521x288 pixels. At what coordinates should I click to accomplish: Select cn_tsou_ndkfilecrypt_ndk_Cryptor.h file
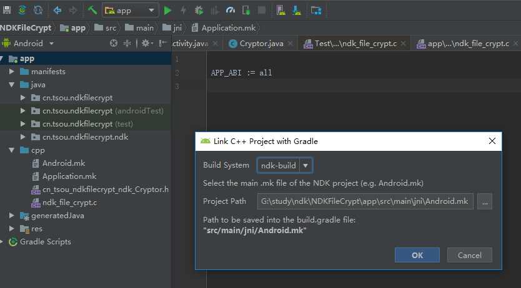pos(100,190)
